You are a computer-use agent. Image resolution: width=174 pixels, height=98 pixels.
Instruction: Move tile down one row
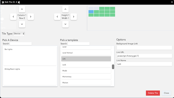coord(22,24)
